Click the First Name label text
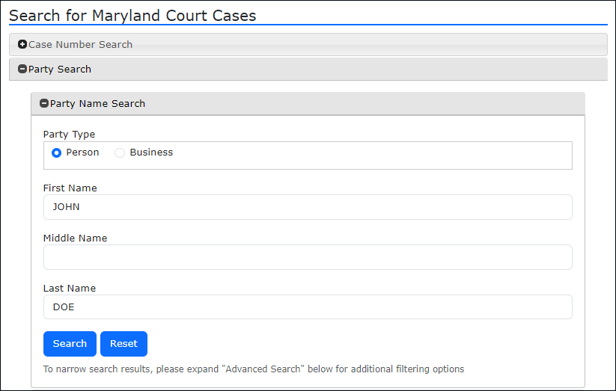 click(70, 188)
